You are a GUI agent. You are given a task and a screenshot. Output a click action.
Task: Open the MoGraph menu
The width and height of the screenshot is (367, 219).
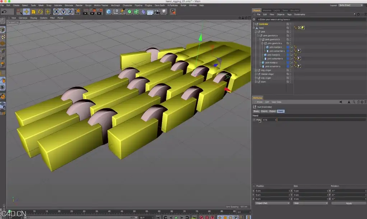point(115,5)
